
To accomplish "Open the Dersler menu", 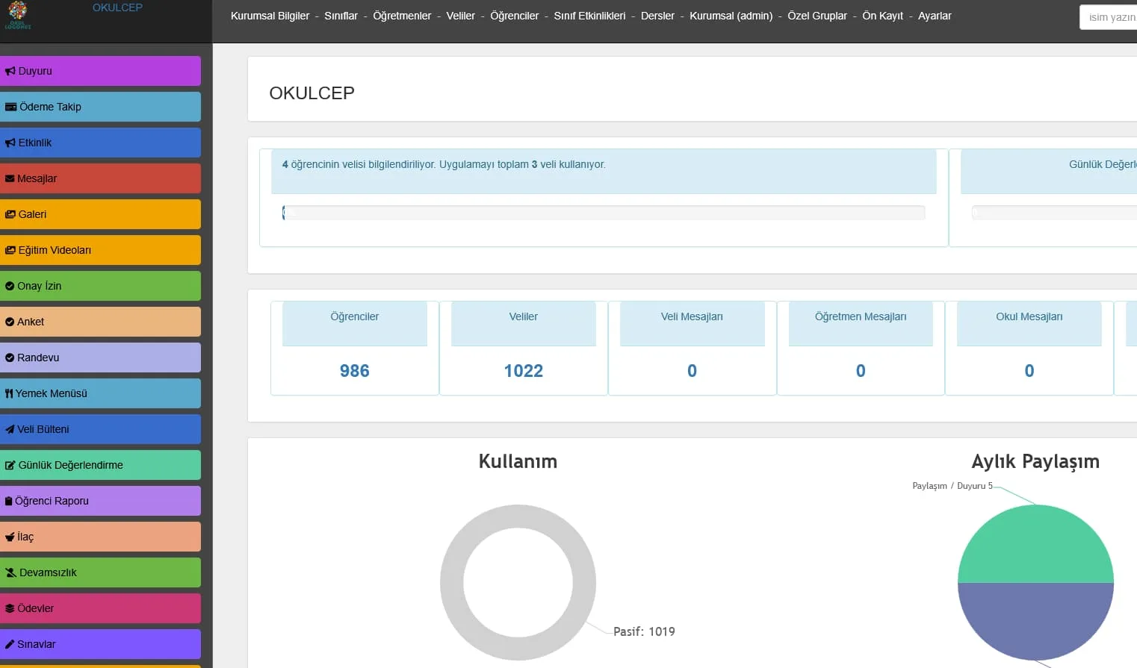I will tap(657, 16).
